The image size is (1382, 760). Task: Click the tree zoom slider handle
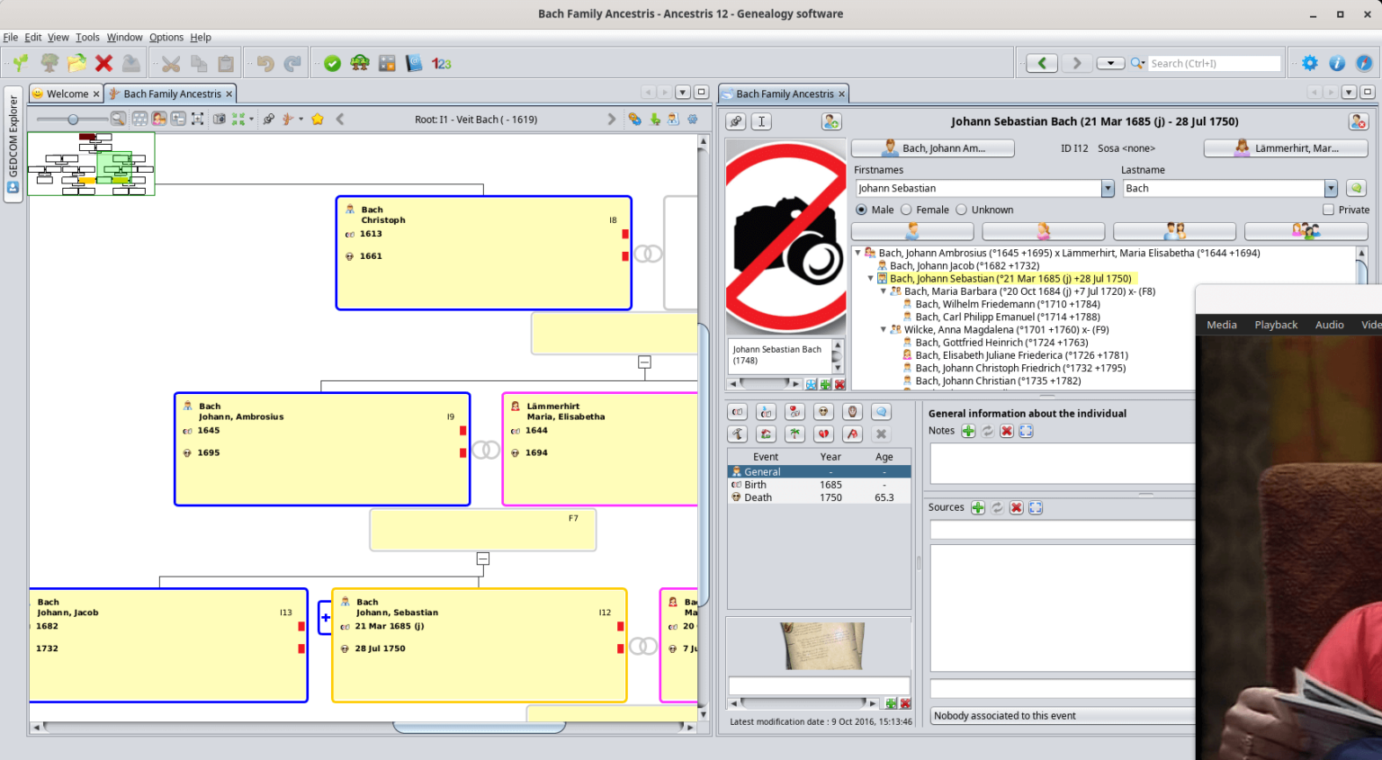[x=73, y=119]
